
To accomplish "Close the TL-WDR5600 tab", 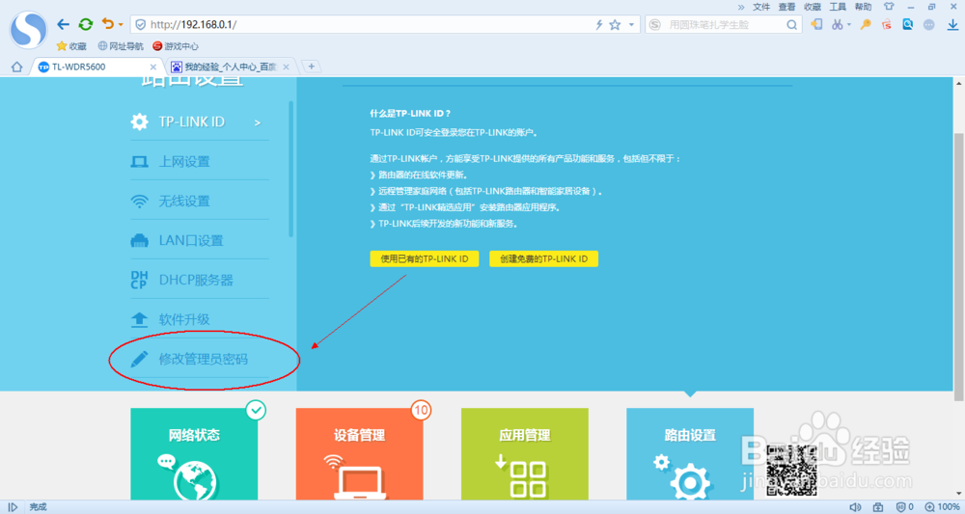I will [x=153, y=67].
